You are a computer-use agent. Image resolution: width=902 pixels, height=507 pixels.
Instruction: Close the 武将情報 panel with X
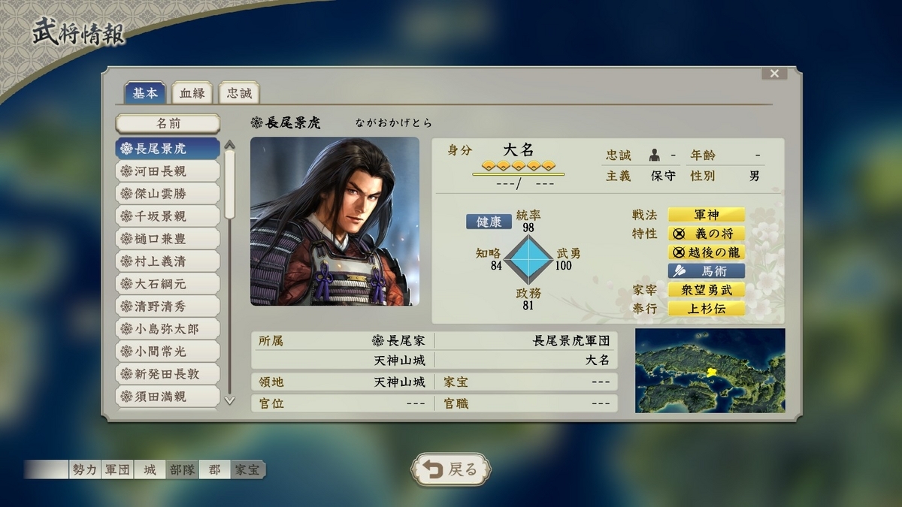tap(774, 73)
